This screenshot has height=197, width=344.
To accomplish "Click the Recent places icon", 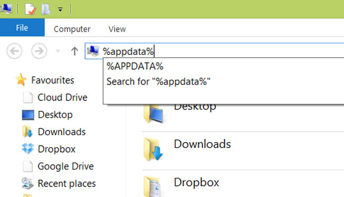I will (28, 183).
